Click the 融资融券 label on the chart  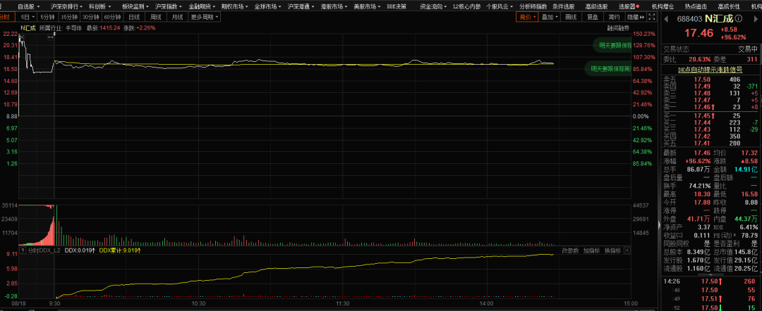[x=618, y=28]
